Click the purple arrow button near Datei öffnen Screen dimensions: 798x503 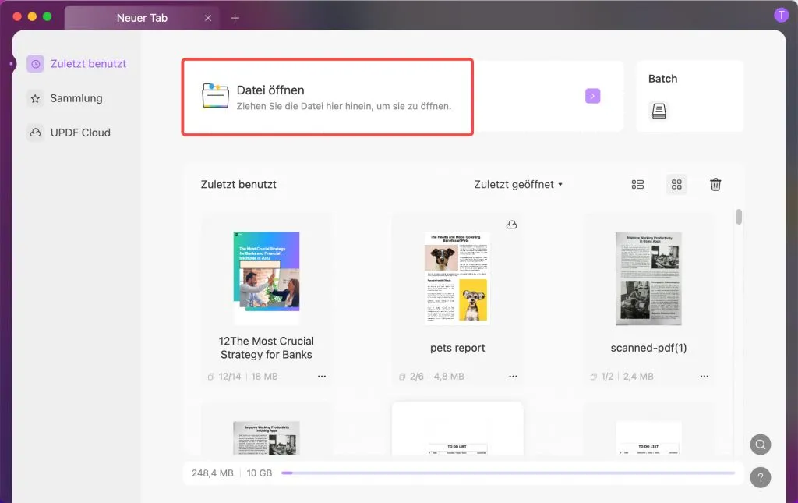pos(592,95)
